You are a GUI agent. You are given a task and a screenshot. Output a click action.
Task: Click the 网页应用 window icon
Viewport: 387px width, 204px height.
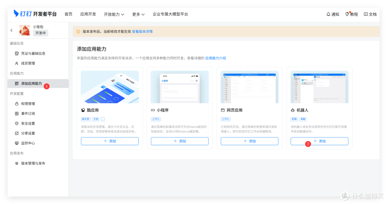pos(223,110)
